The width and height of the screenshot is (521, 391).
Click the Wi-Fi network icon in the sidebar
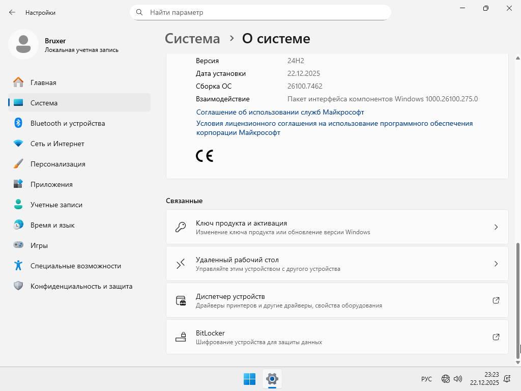[18, 144]
